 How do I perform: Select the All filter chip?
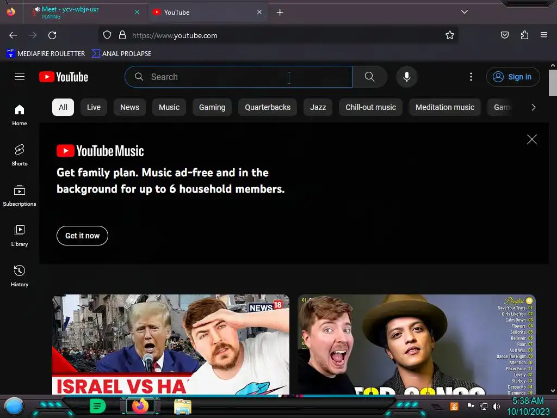[63, 107]
